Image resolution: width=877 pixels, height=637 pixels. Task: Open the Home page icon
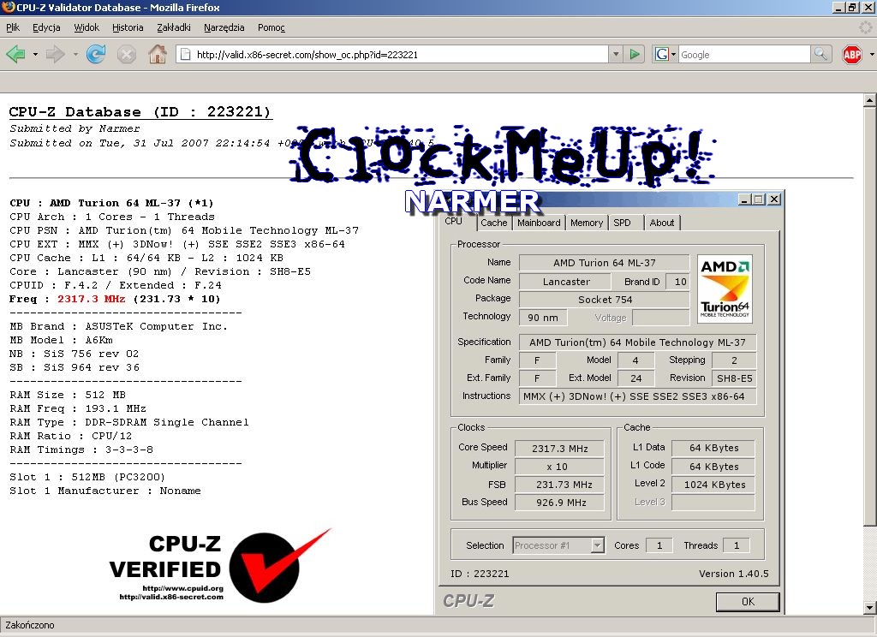pyautogui.click(x=158, y=54)
